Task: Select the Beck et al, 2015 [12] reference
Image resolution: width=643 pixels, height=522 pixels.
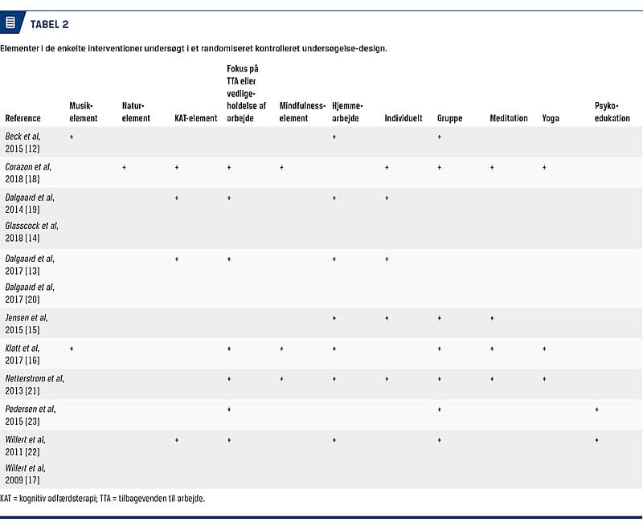Action: (x=23, y=142)
